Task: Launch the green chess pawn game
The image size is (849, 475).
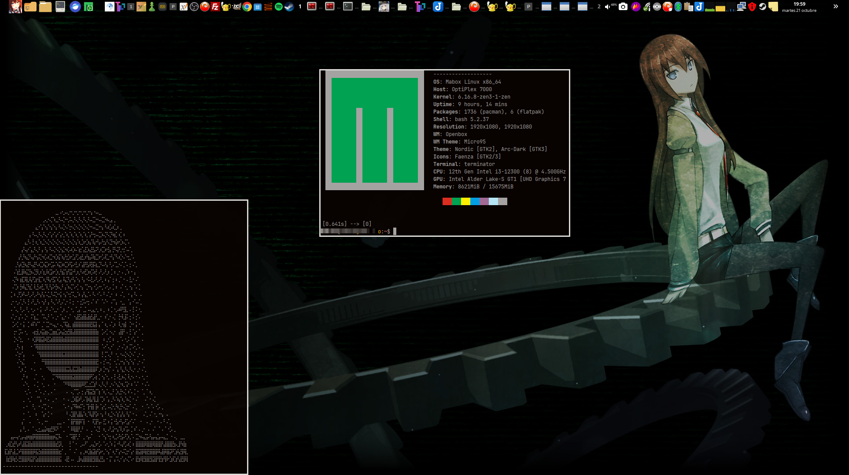Action: (x=152, y=7)
